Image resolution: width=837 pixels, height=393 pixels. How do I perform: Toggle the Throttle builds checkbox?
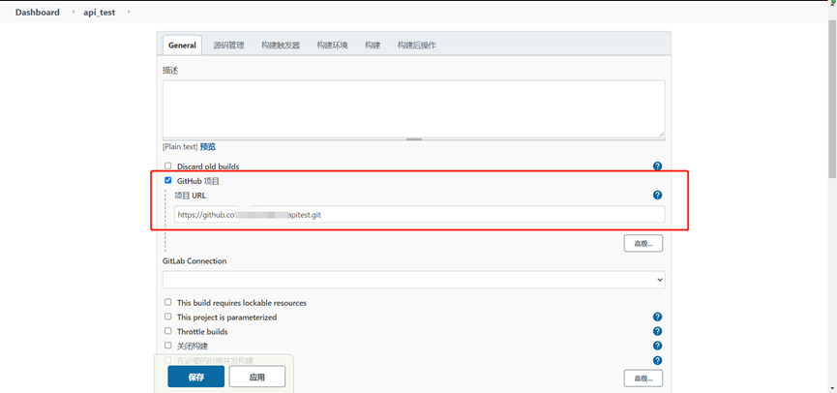point(168,331)
